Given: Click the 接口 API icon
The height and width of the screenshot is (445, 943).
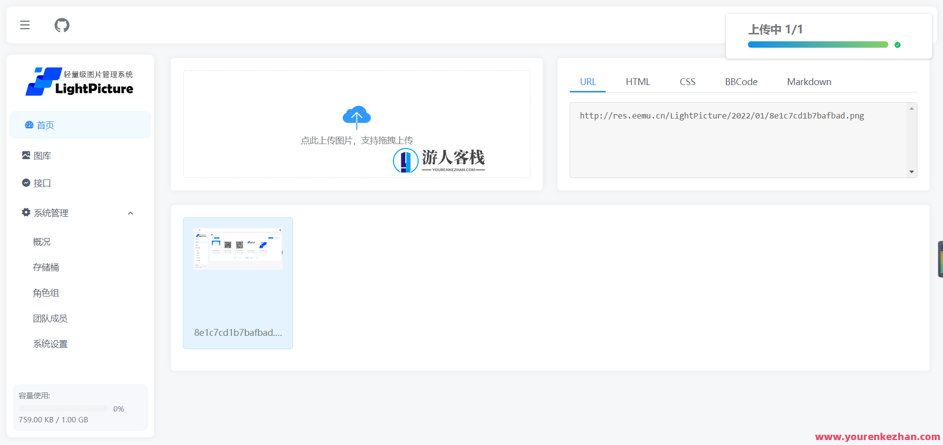Looking at the screenshot, I should [26, 182].
